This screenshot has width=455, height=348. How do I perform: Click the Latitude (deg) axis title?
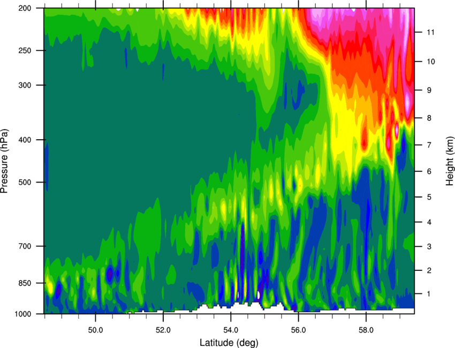pyautogui.click(x=229, y=343)
